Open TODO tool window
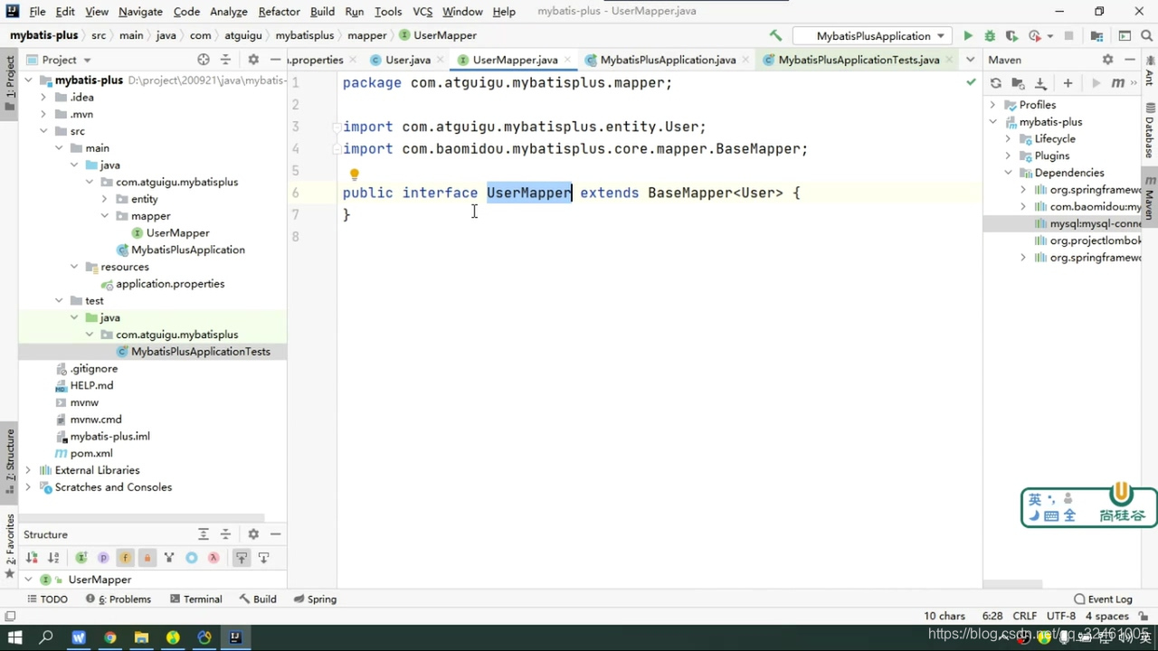The height and width of the screenshot is (651, 1158). pos(47,599)
